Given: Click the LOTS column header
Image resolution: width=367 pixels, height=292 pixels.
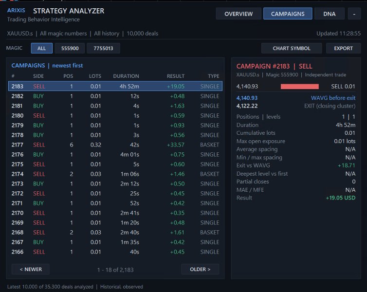Looking at the screenshot, I should point(95,76).
